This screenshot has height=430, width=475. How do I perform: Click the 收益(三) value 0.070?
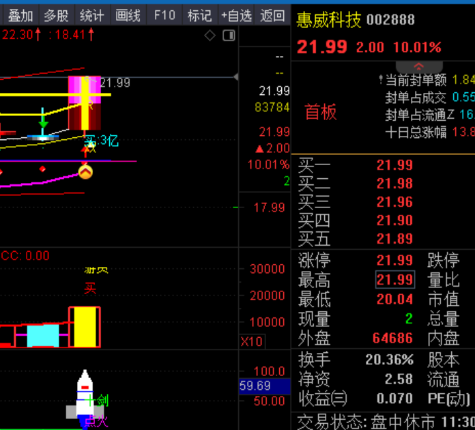394,399
